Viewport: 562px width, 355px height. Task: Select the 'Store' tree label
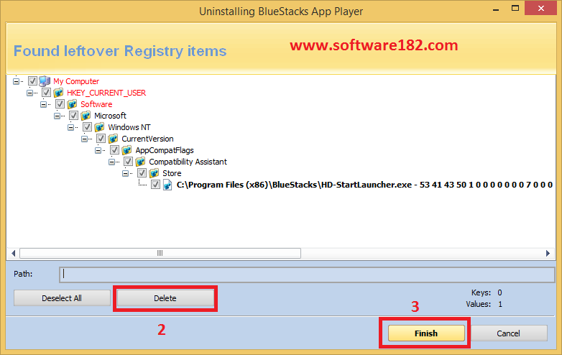[x=172, y=173]
